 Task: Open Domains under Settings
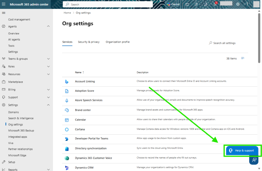tap(14, 112)
